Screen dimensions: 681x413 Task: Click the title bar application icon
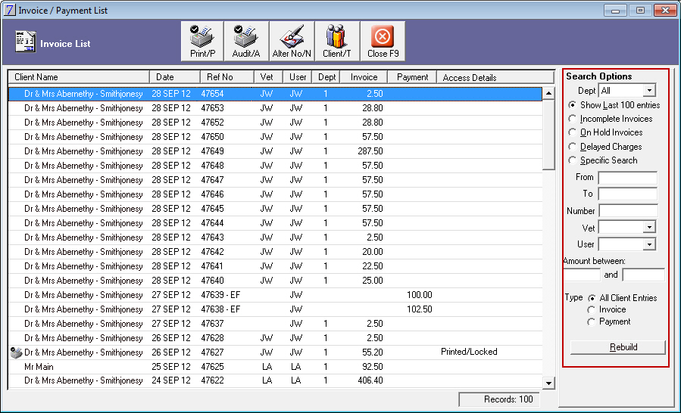(10, 10)
